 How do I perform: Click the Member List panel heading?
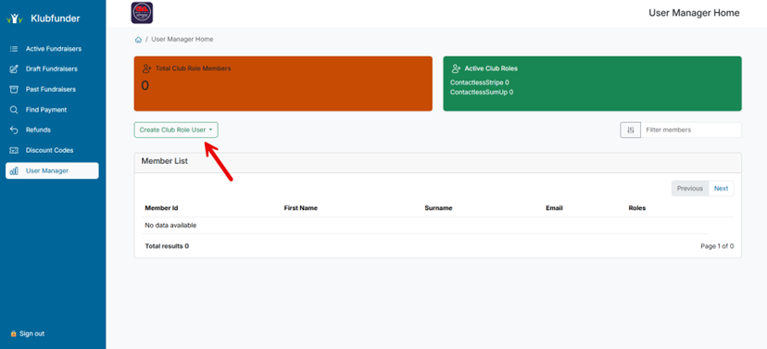click(164, 161)
